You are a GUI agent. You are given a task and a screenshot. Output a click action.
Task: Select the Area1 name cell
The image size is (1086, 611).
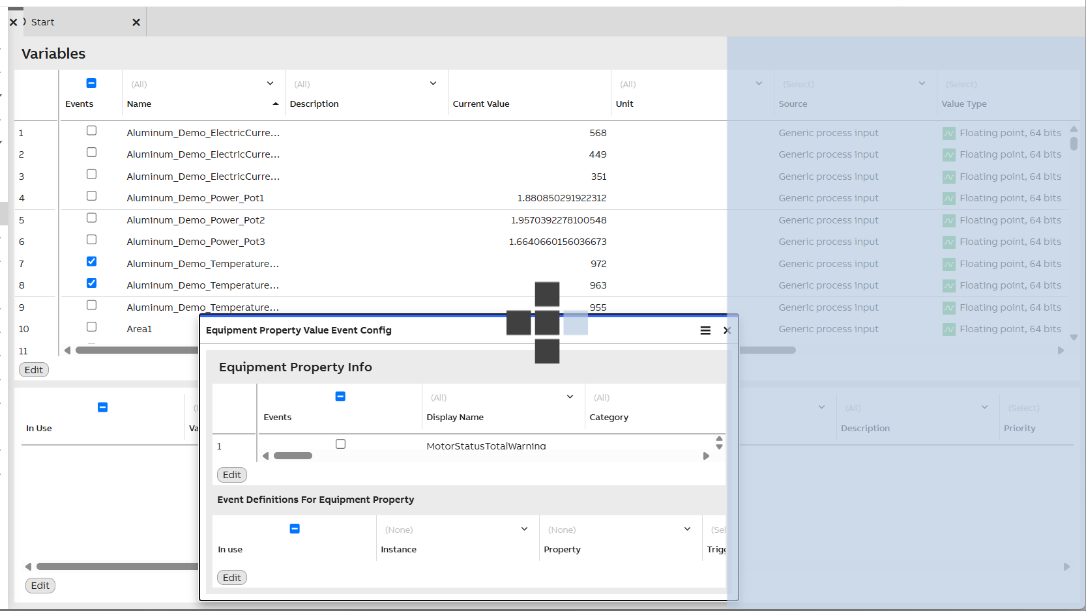coord(139,329)
